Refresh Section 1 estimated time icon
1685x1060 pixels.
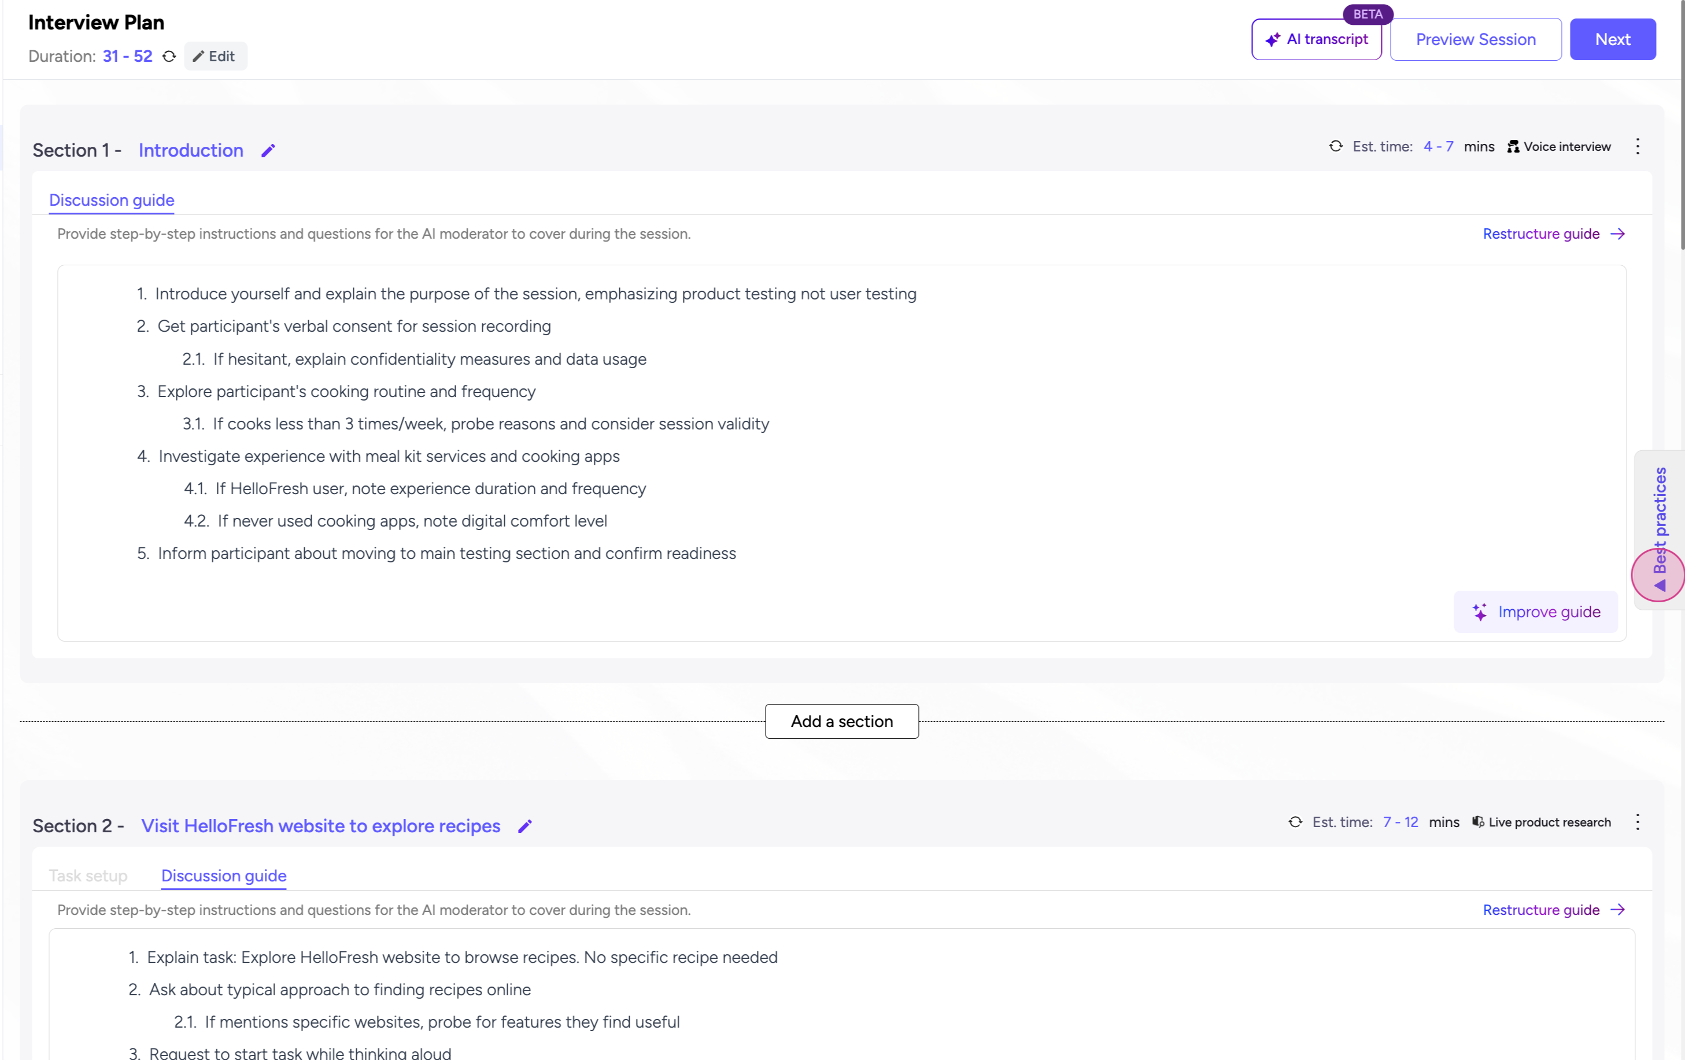[x=1336, y=146]
